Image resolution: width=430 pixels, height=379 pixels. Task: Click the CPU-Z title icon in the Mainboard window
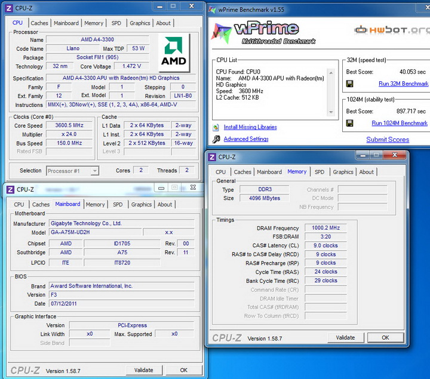(x=10, y=190)
